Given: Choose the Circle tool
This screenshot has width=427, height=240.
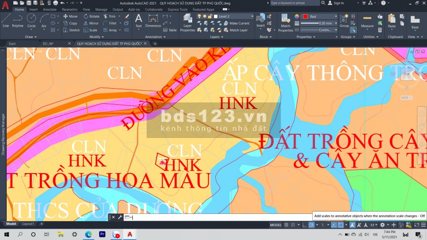Looking at the screenshot, I should (x=31, y=20).
